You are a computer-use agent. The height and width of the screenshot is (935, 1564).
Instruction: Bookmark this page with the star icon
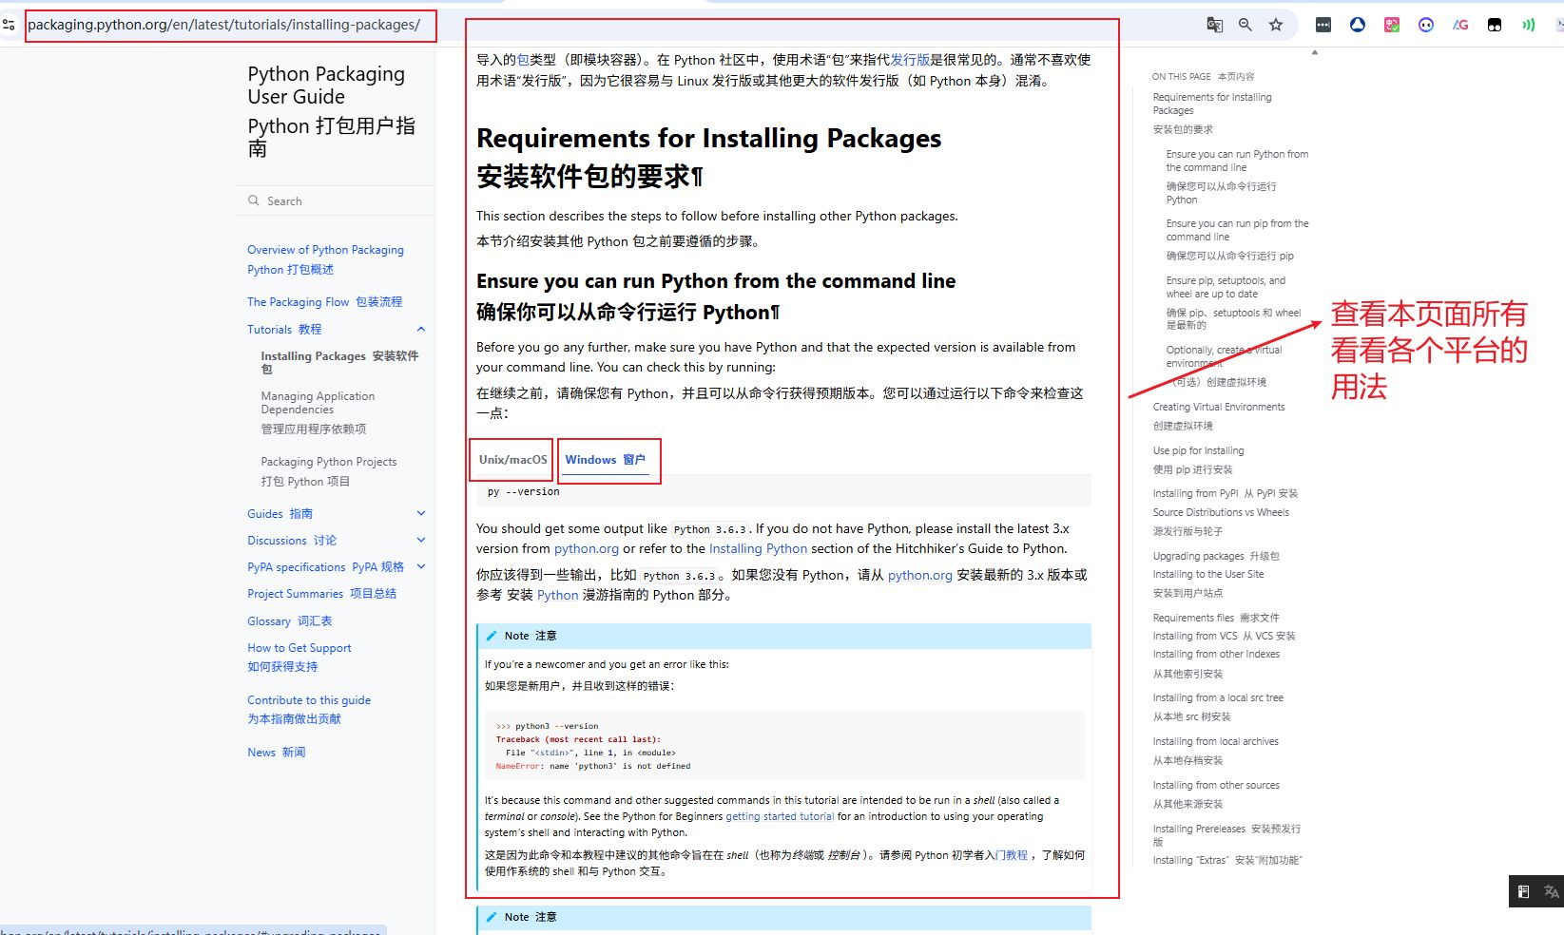(1276, 25)
